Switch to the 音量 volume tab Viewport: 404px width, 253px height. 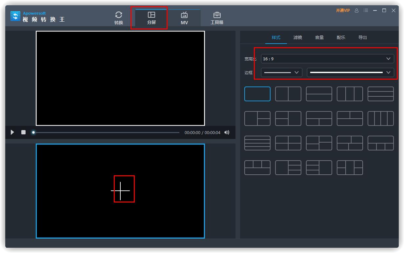(319, 38)
